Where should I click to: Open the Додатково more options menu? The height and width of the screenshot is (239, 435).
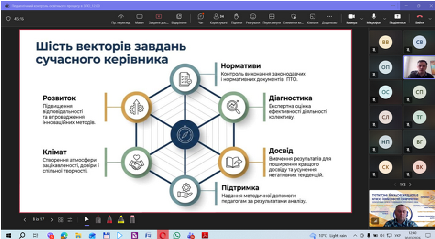[329, 18]
